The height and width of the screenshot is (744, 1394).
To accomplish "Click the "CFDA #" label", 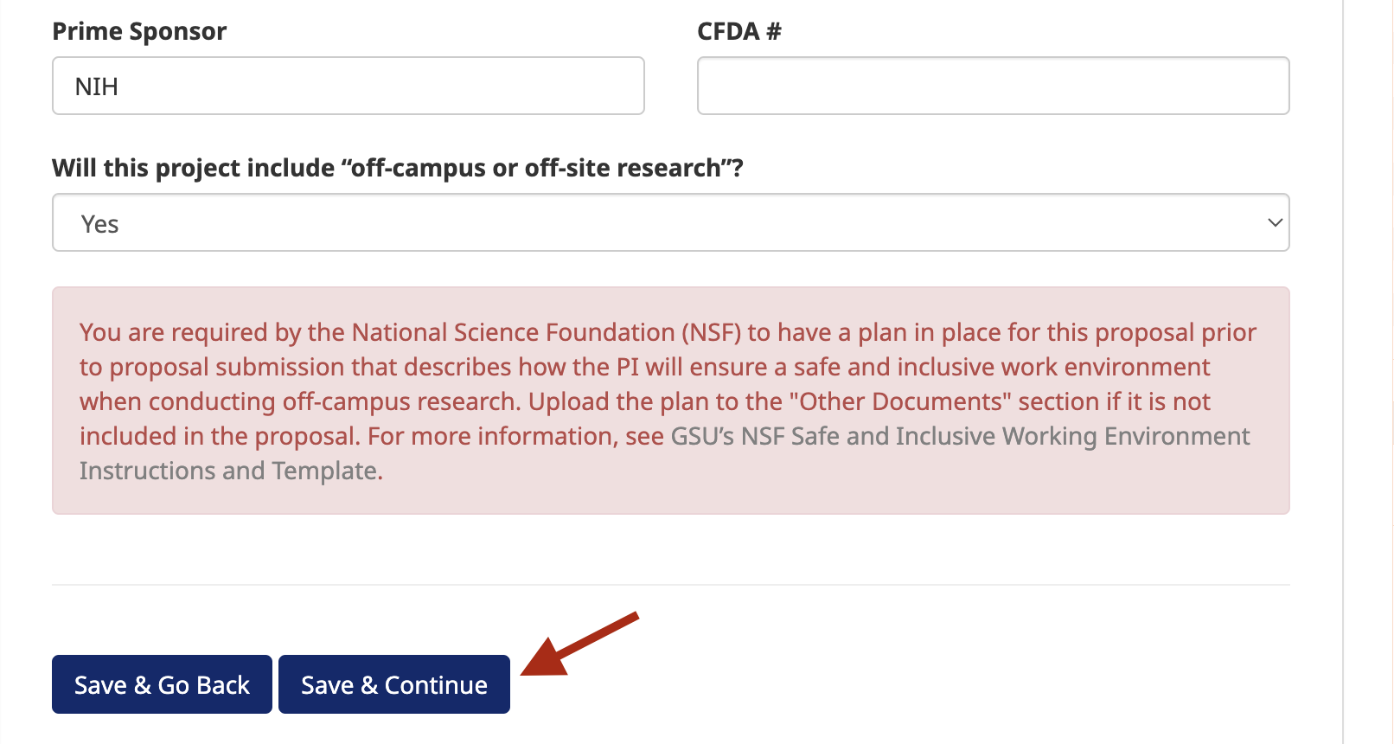I will 739,31.
